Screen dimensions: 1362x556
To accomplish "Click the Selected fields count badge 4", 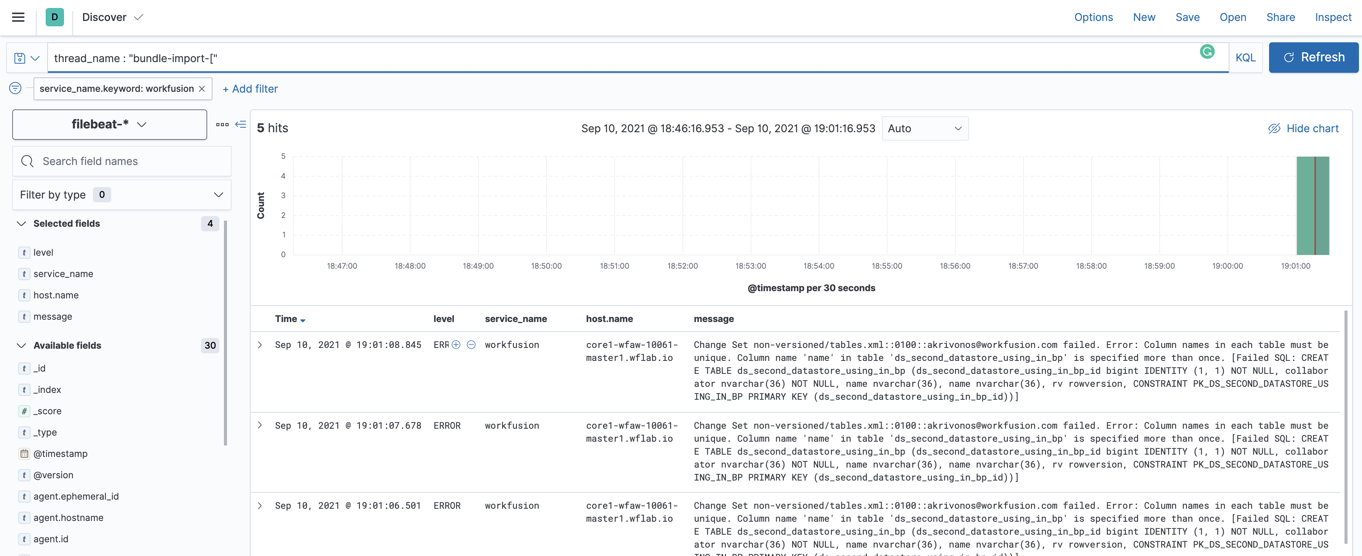I will [210, 224].
